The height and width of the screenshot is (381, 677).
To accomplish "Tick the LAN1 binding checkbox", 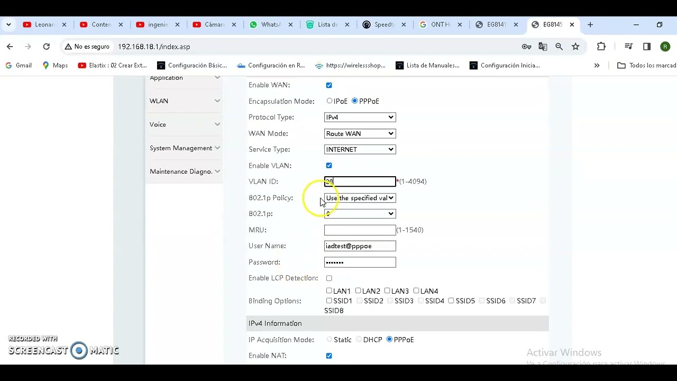I will click(329, 291).
